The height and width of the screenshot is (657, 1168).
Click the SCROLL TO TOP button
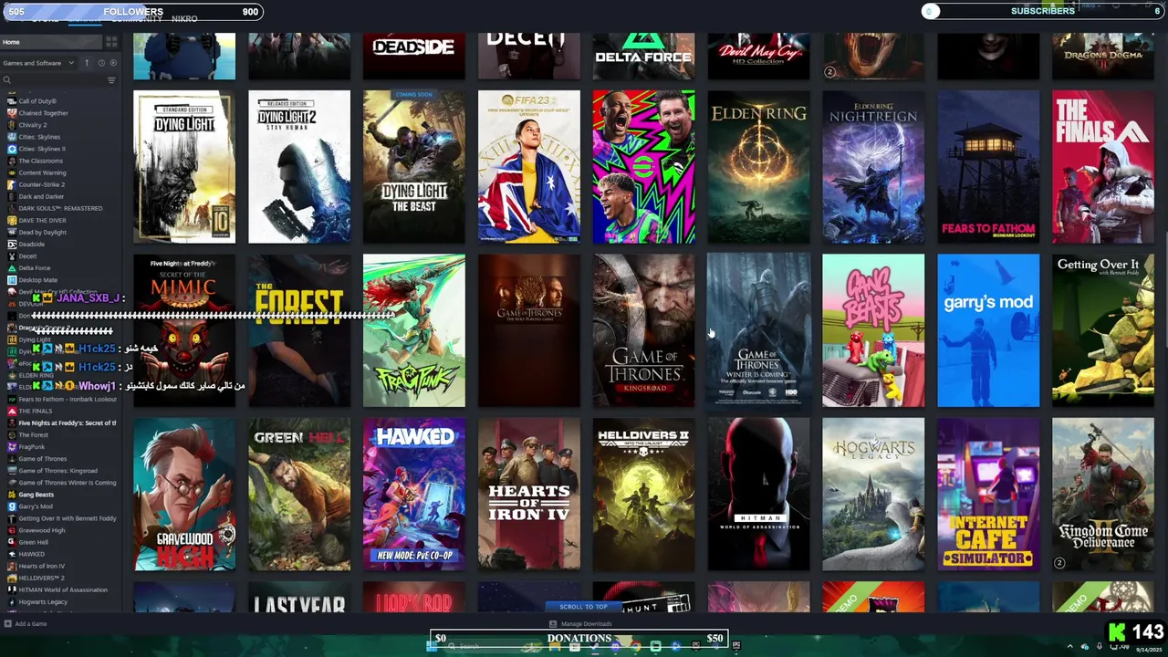pyautogui.click(x=583, y=607)
